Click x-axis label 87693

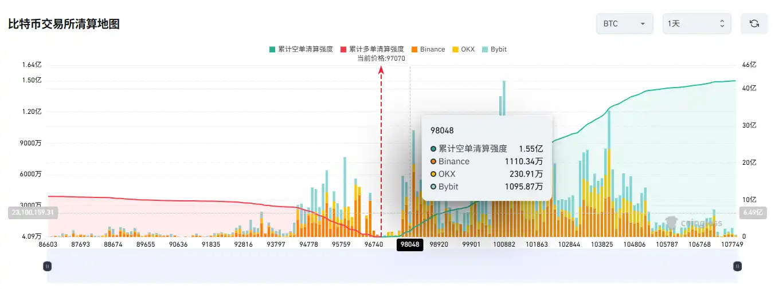coord(80,244)
